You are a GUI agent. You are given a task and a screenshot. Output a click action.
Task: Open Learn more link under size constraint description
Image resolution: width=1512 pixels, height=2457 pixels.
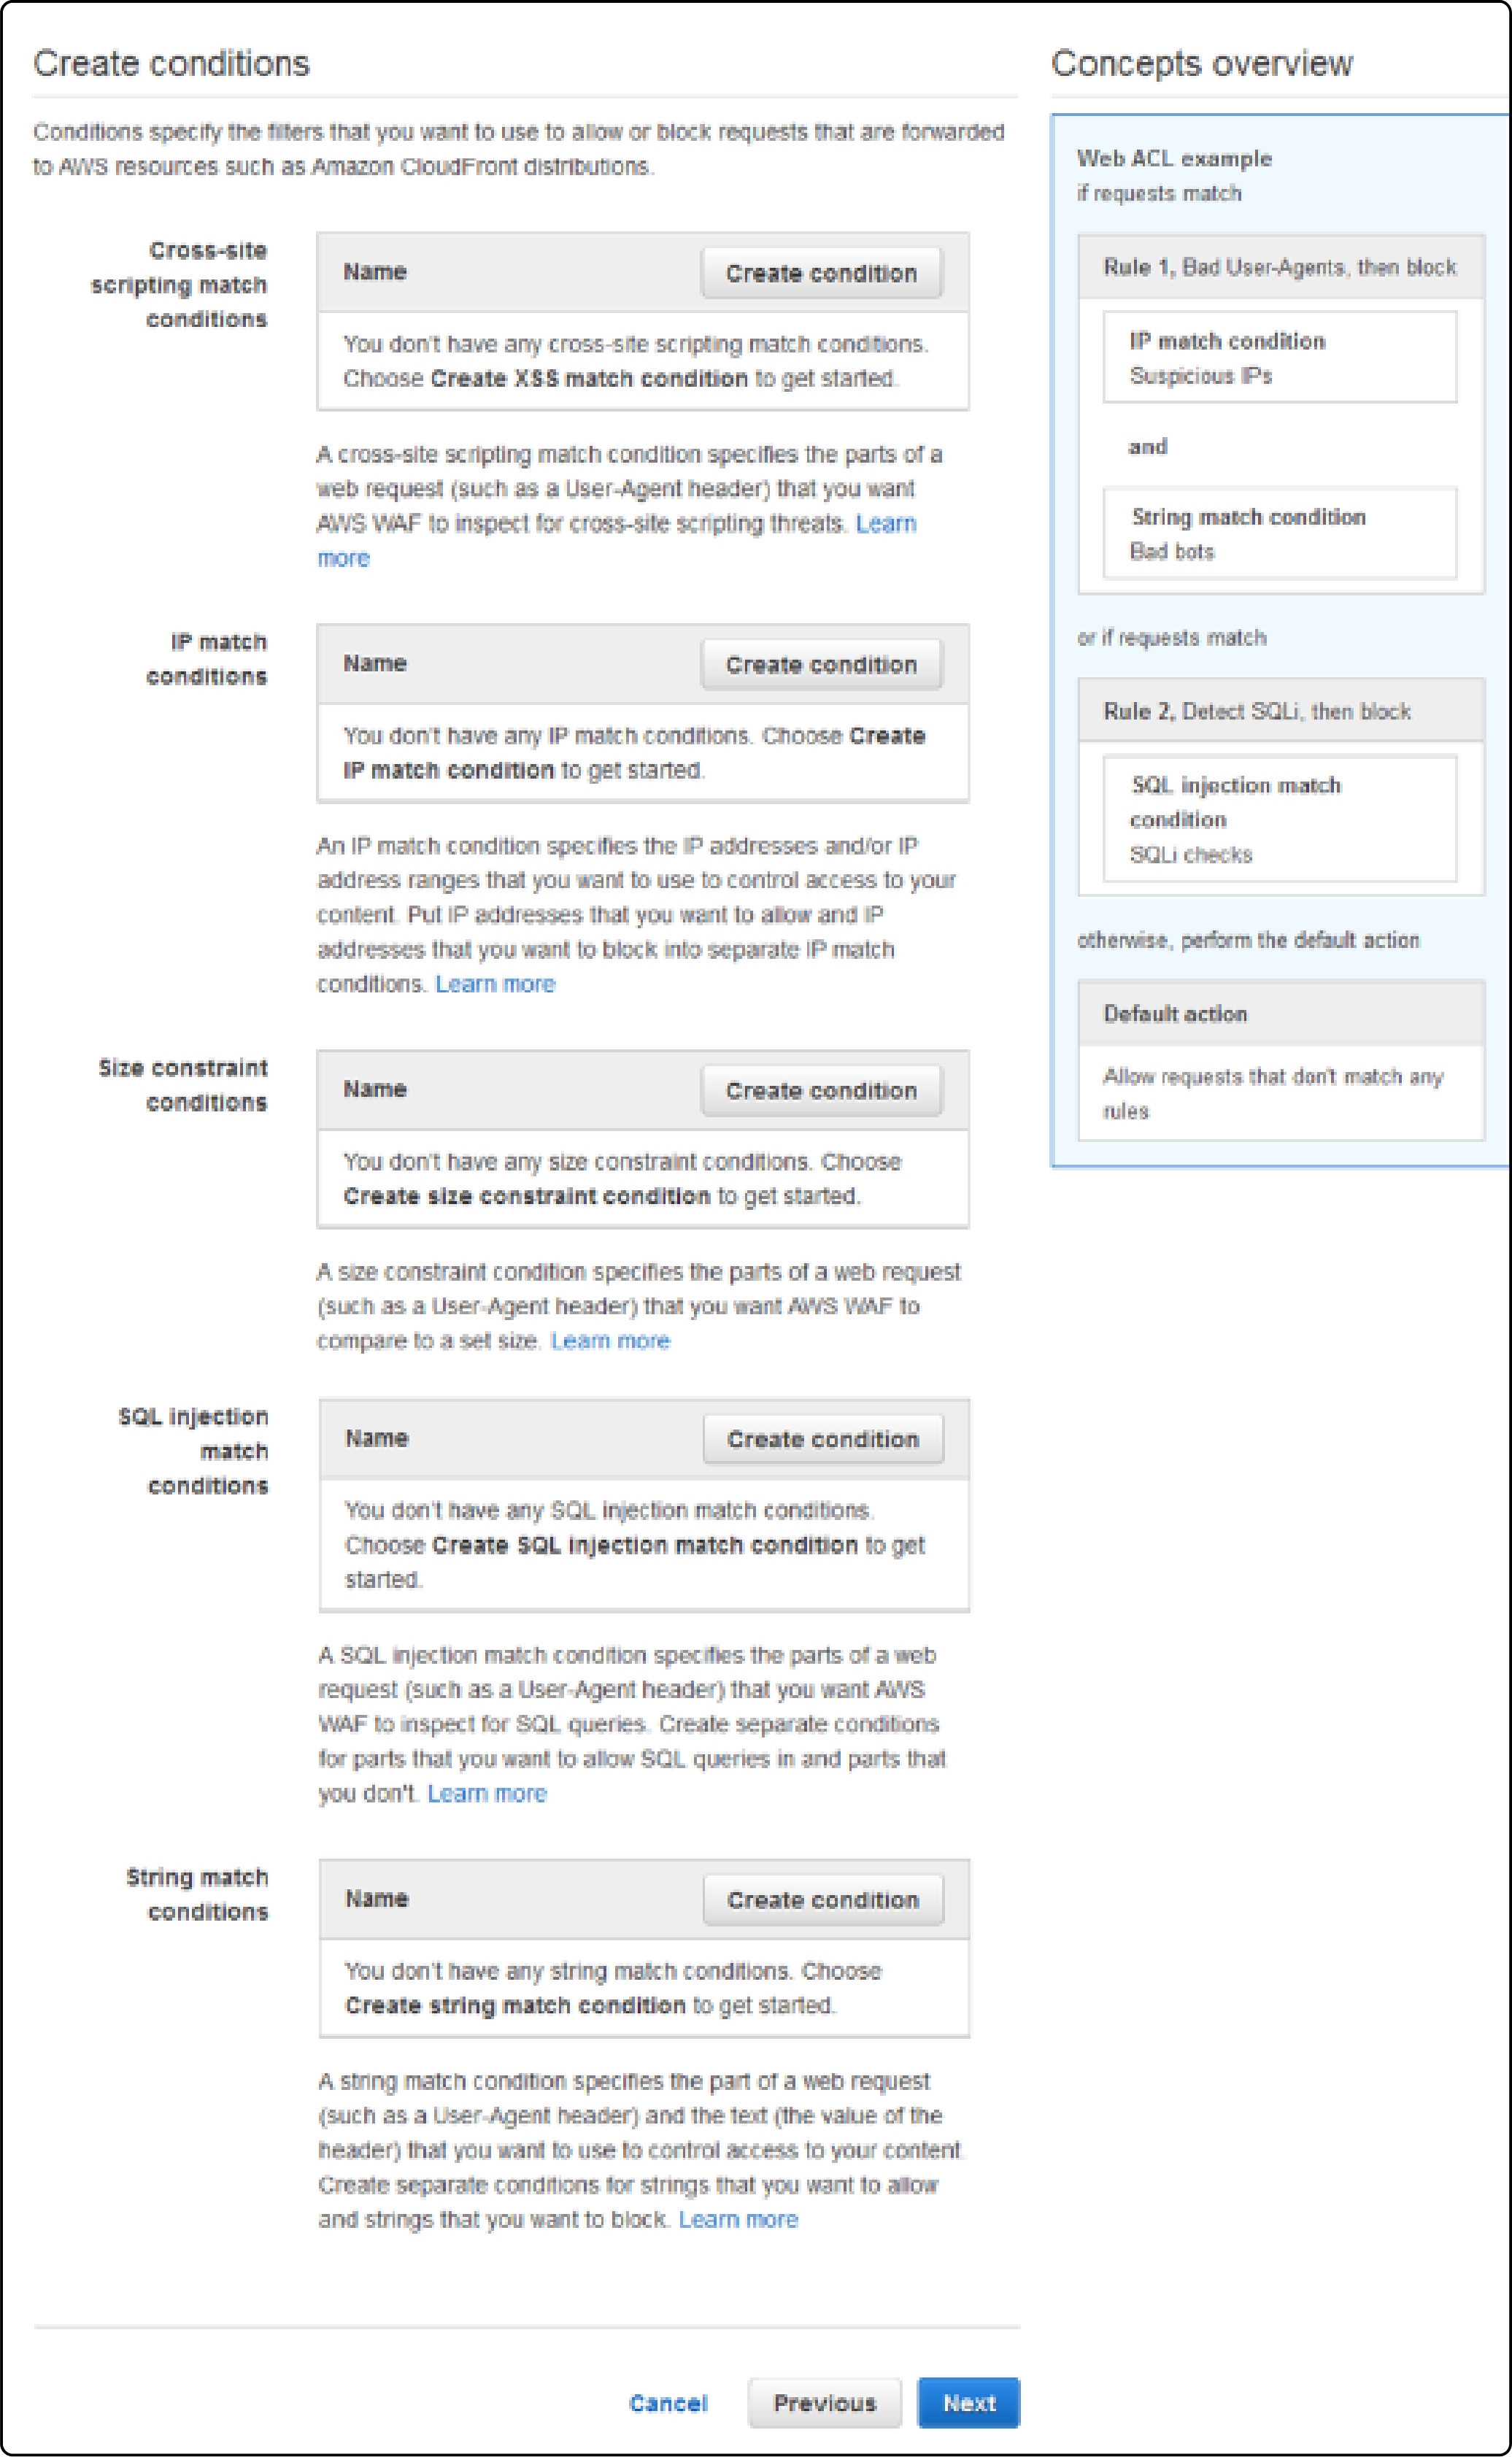[610, 1342]
